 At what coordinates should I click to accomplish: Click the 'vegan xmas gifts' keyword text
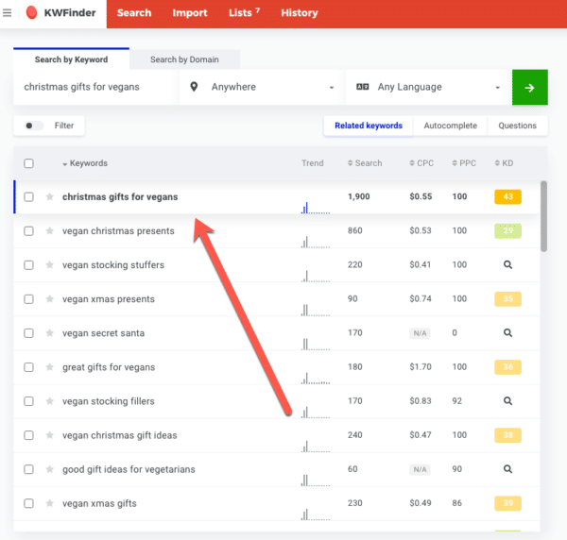(x=99, y=503)
